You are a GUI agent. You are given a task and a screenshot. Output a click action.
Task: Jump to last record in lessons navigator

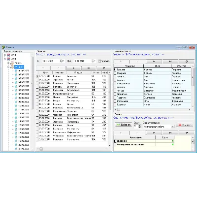(x=89, y=68)
